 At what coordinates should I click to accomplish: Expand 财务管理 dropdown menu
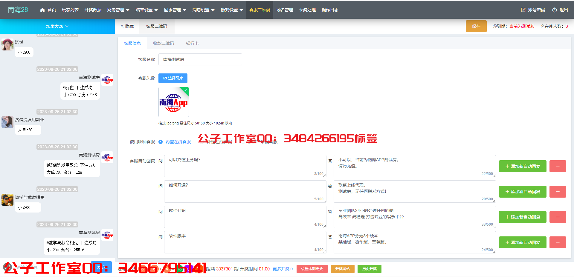(x=118, y=10)
